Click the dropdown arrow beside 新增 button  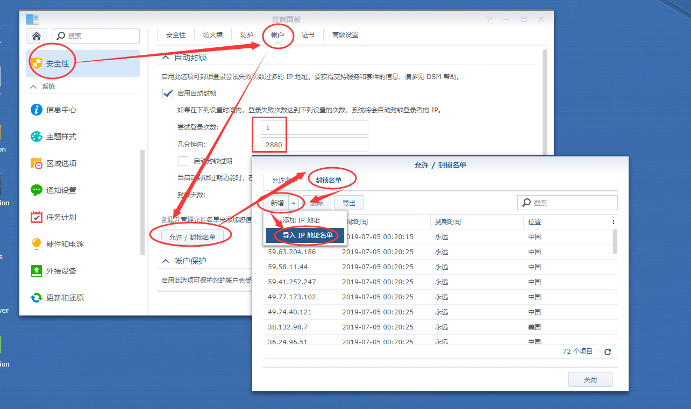[294, 203]
